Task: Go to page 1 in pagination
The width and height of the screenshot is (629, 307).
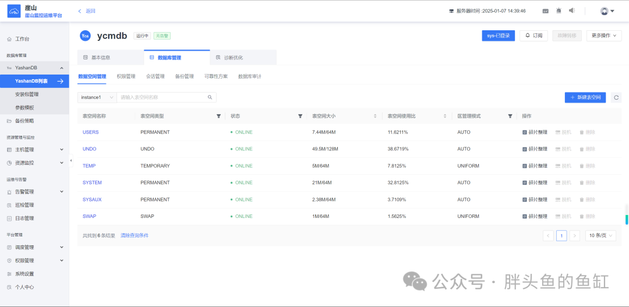Action: pyautogui.click(x=561, y=235)
